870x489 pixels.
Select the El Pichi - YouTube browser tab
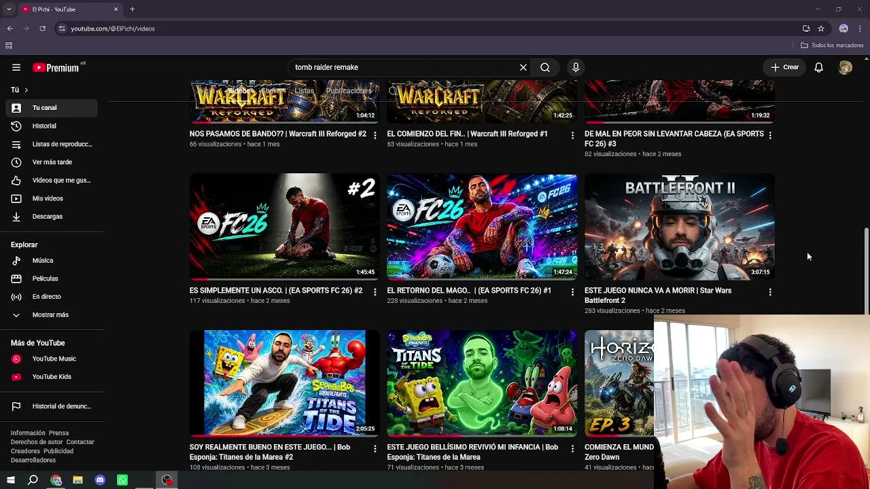click(x=69, y=9)
